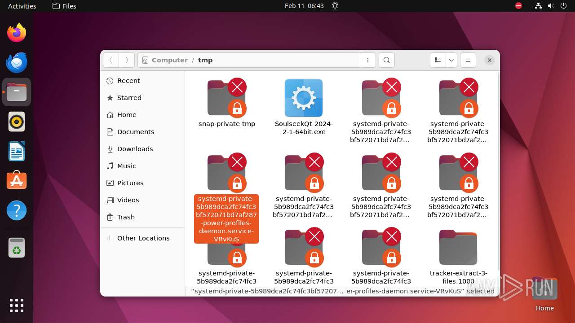Open the Home folder on the desktop

544,294
